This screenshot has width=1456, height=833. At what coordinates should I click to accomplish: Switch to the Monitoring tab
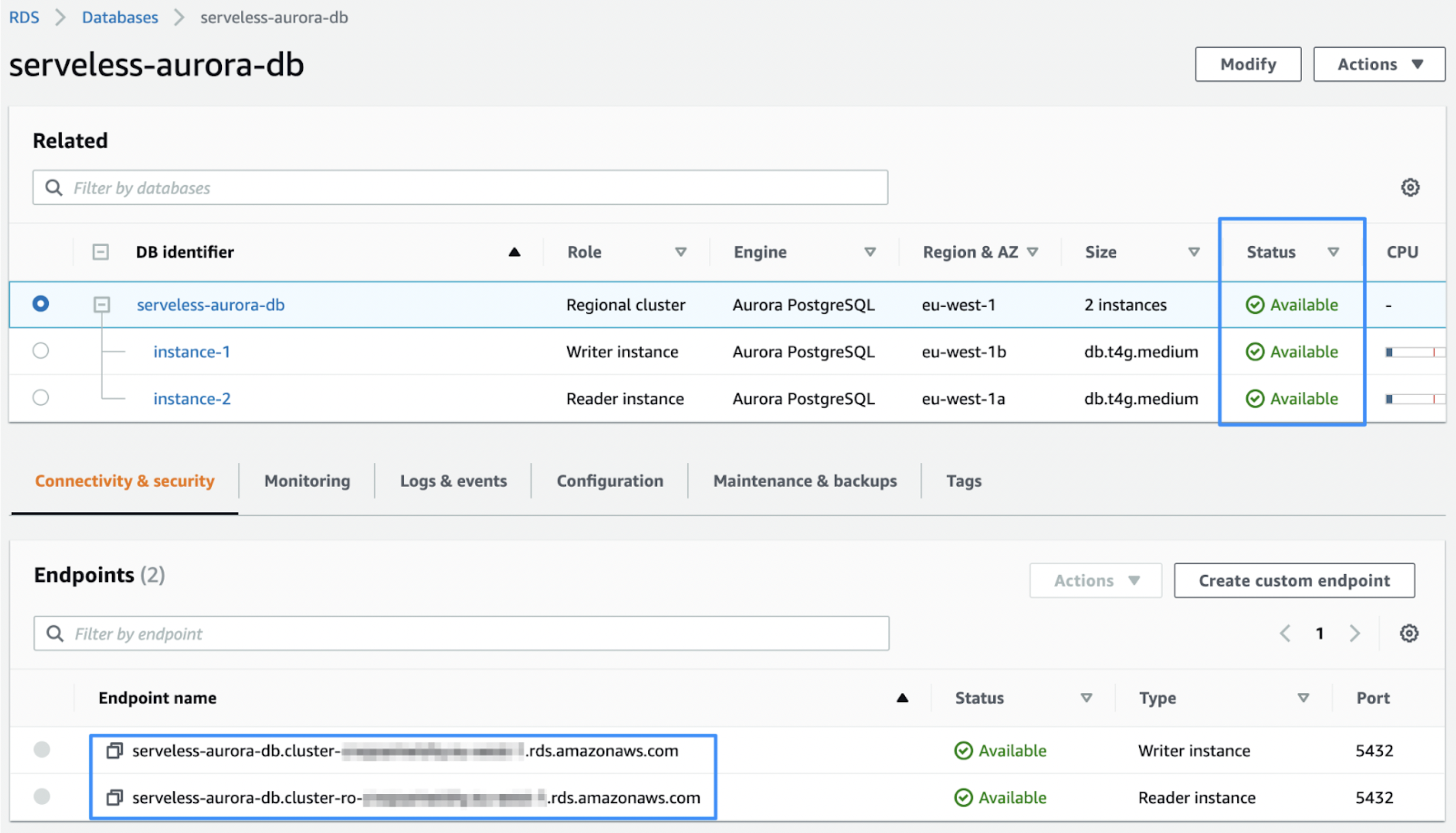point(307,481)
